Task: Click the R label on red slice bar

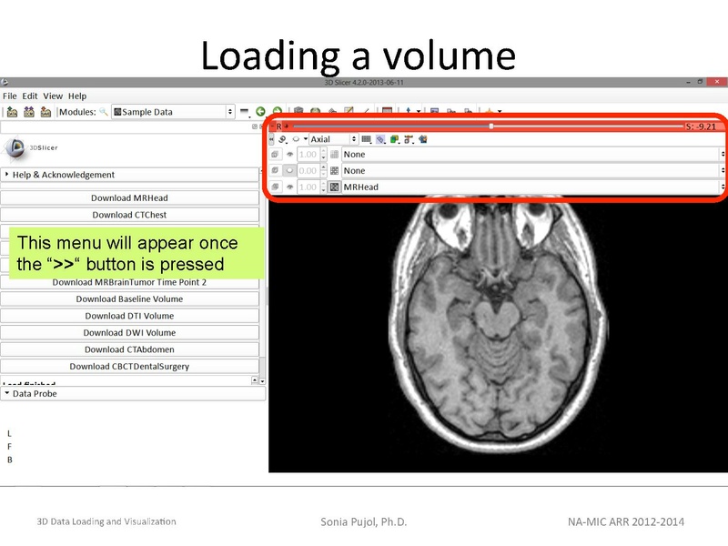Action: point(279,126)
